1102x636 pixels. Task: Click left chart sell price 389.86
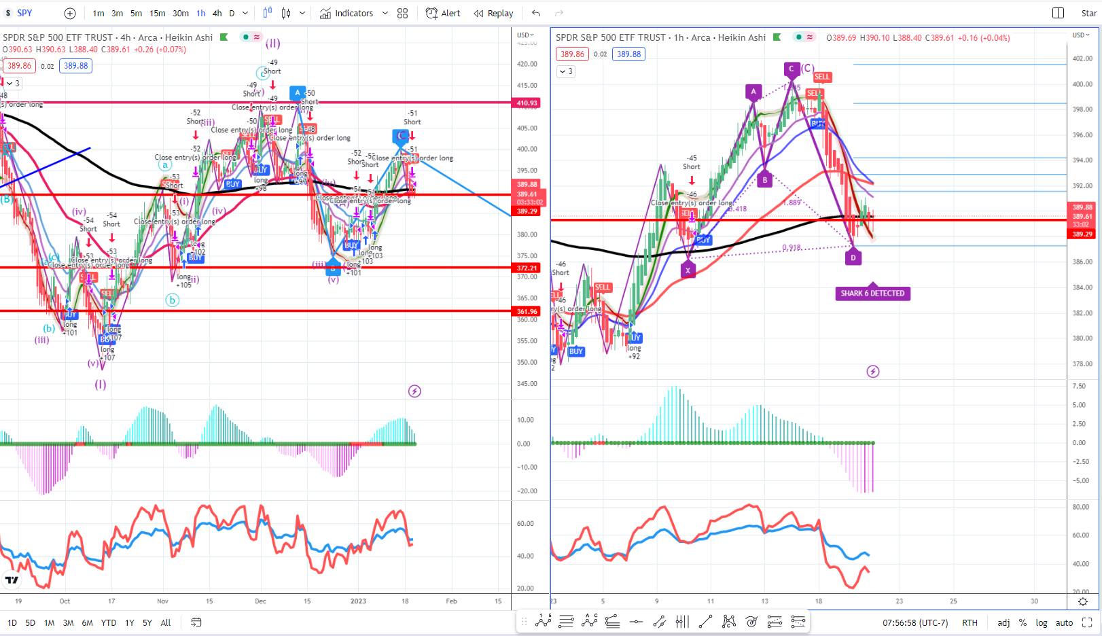pyautogui.click(x=19, y=66)
